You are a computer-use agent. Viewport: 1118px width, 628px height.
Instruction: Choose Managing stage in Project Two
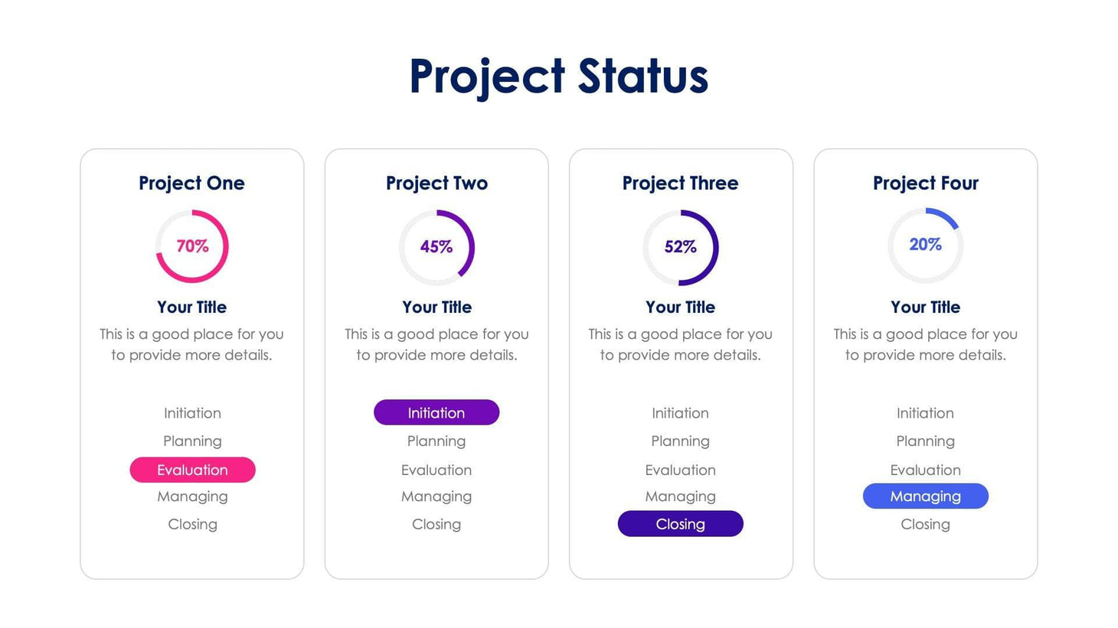pos(436,496)
